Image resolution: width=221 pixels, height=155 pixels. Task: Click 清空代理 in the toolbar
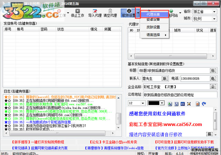pos(110,15)
